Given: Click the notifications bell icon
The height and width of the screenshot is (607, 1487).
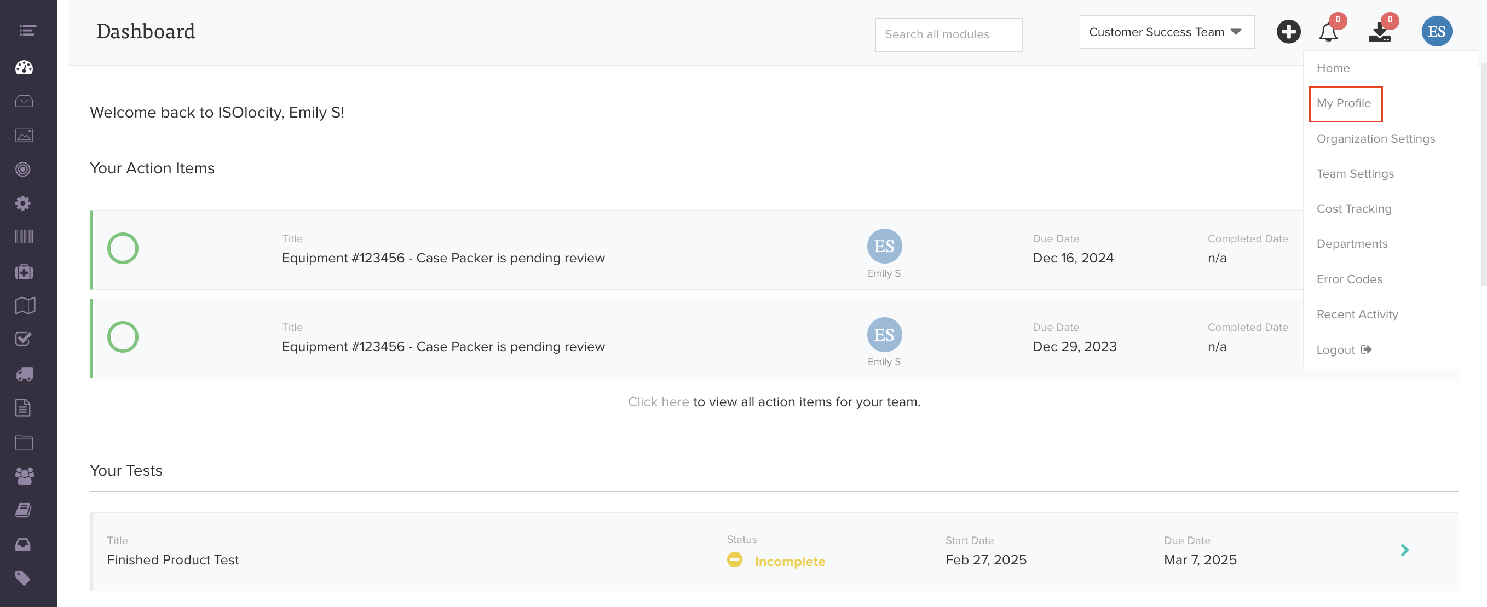Looking at the screenshot, I should point(1328,33).
